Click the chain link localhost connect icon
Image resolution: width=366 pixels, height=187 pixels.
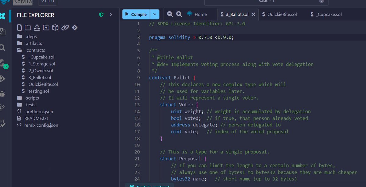click(65, 28)
